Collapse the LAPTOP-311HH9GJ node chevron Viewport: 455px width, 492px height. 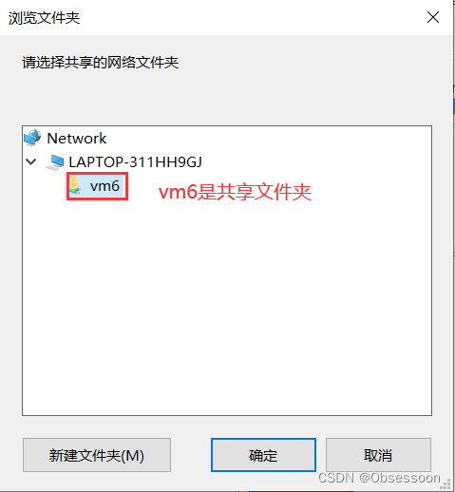(31, 161)
